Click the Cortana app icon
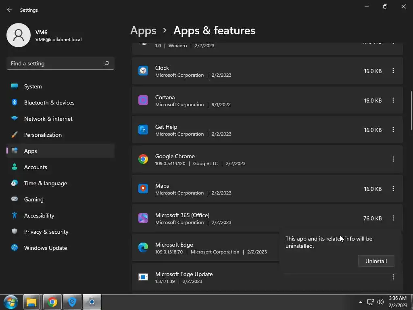Screen dimensions: 413x310 (x=143, y=100)
